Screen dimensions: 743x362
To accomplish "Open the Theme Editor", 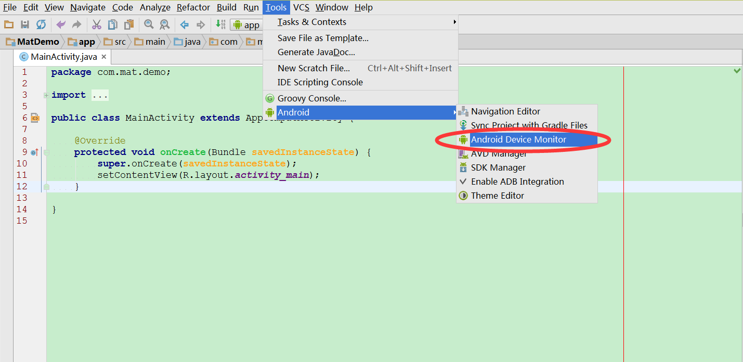I will pos(527,196).
